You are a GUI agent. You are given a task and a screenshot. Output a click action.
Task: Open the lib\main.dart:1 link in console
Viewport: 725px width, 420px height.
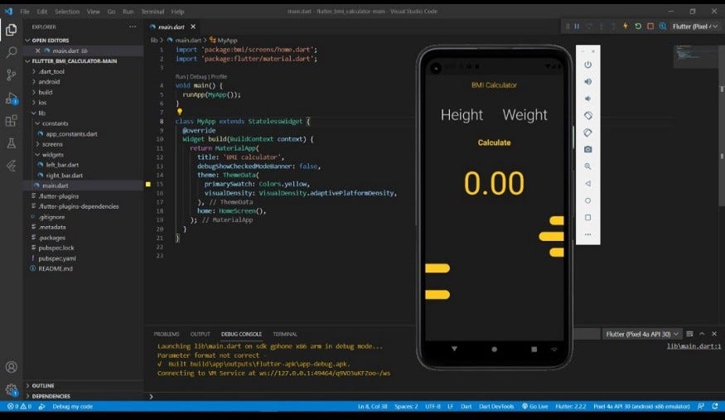pyautogui.click(x=694, y=346)
